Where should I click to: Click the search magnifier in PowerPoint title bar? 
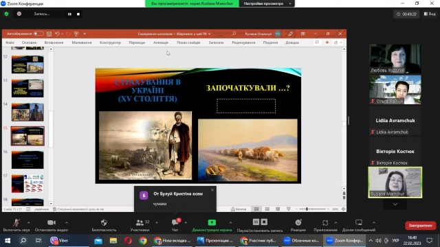click(234, 34)
